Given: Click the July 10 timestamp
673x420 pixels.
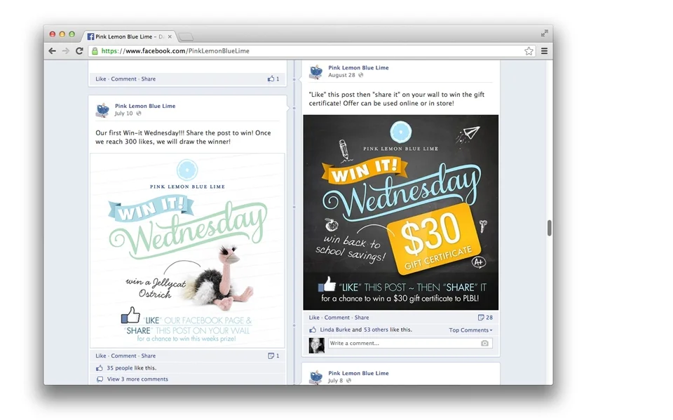Looking at the screenshot, I should point(123,114).
